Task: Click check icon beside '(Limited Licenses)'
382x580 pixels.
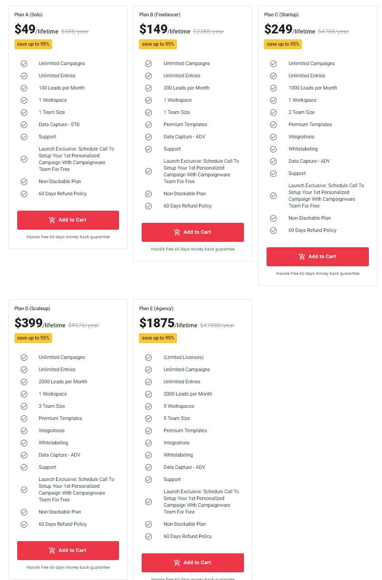Action: click(148, 358)
